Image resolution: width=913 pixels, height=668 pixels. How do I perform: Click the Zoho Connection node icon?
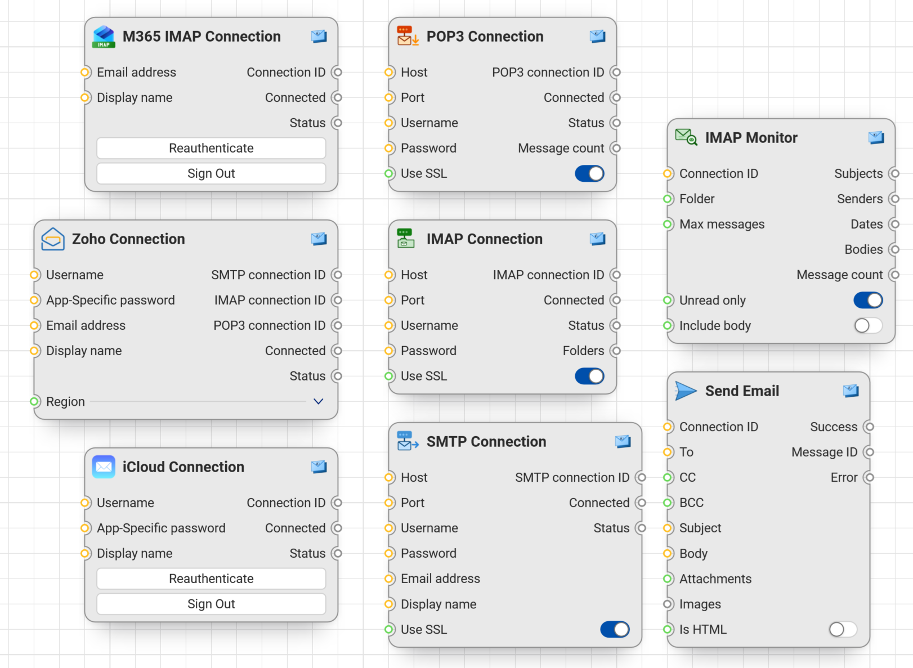[x=53, y=239]
